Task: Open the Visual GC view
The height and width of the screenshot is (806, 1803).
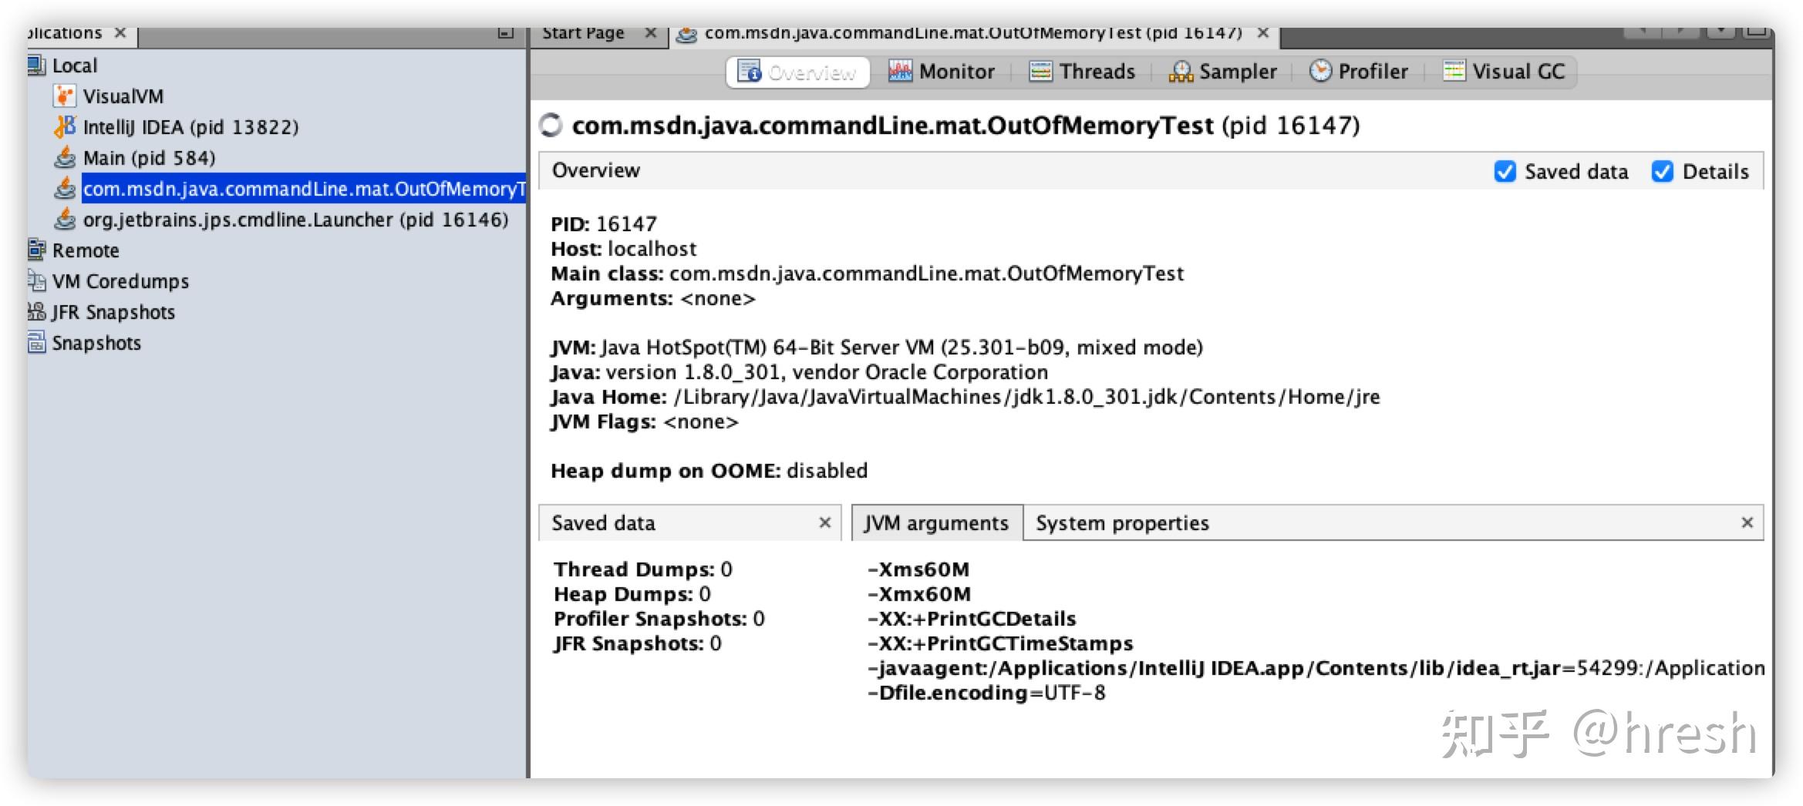Action: click(1505, 72)
